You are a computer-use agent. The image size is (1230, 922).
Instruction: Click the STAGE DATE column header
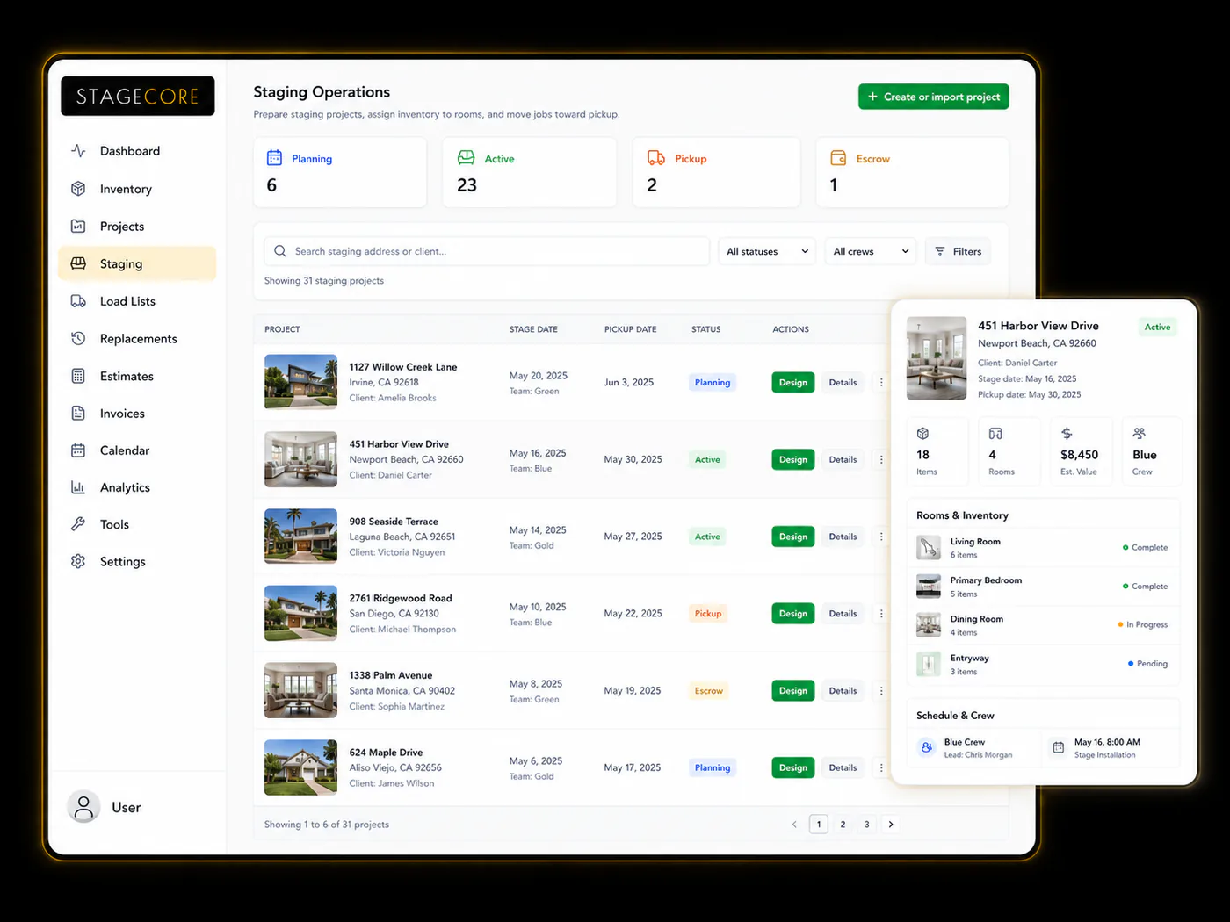(x=533, y=329)
